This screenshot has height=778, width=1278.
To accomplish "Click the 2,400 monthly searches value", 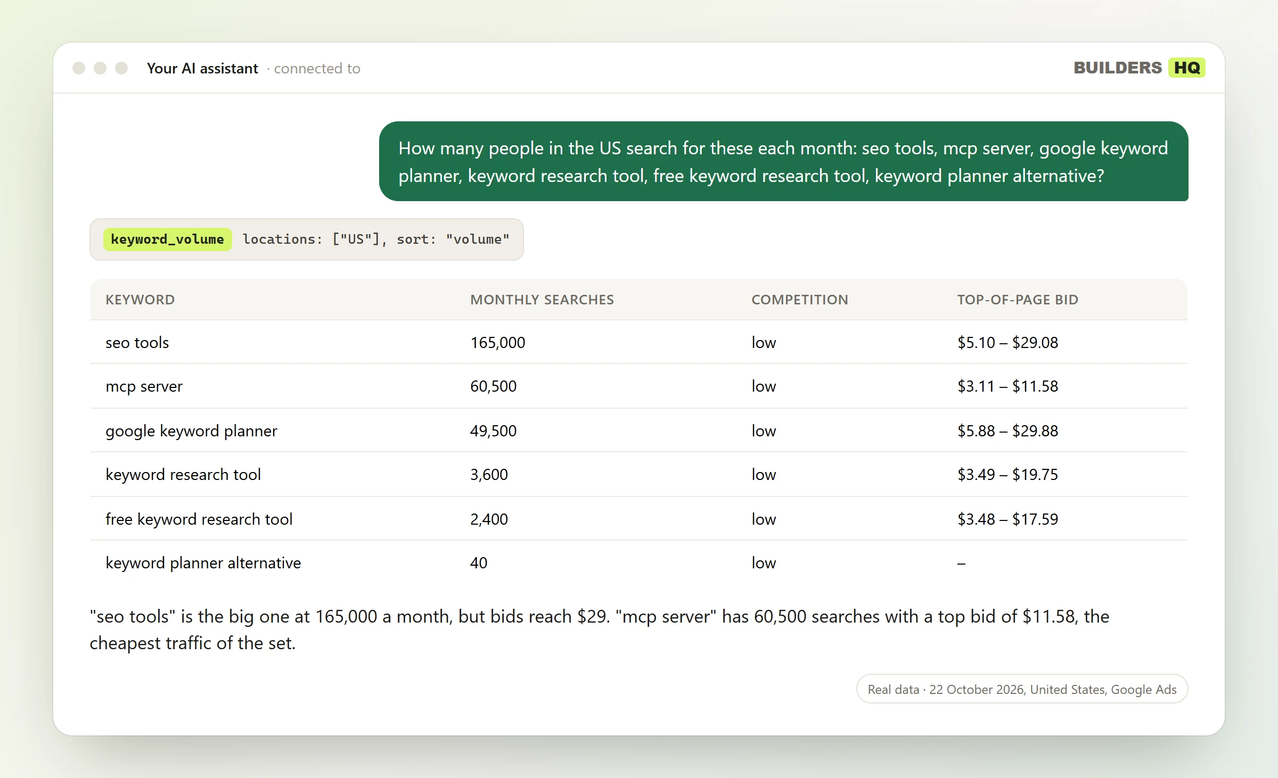I will (489, 519).
